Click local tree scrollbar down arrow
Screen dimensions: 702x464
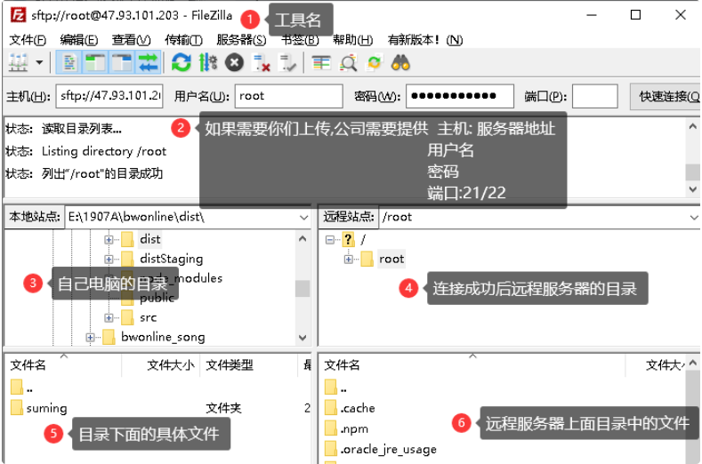303,338
